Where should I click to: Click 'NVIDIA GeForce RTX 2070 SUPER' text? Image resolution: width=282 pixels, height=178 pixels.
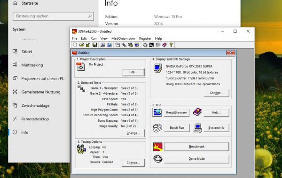(189, 67)
